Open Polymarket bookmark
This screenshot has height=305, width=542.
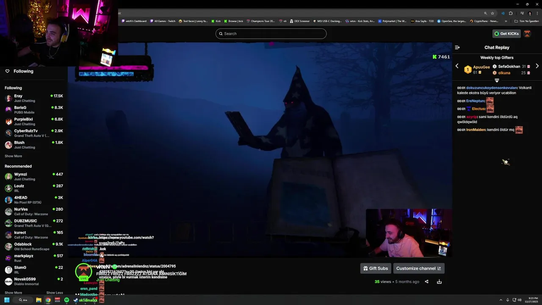392,21
